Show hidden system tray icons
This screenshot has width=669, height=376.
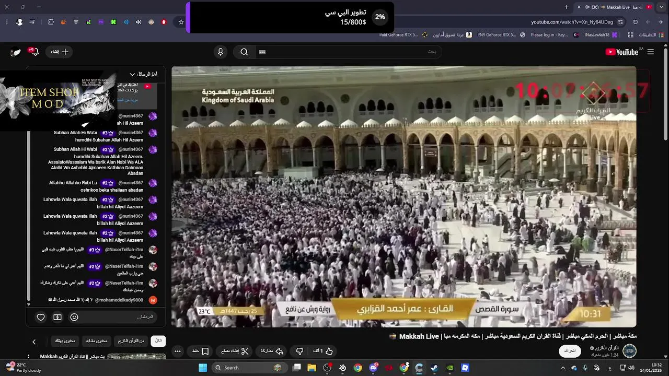563,368
